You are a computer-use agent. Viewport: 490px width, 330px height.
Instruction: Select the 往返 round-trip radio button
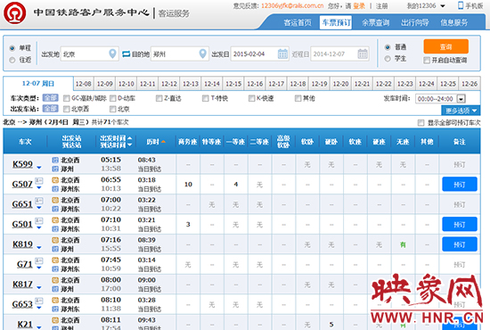(12, 60)
